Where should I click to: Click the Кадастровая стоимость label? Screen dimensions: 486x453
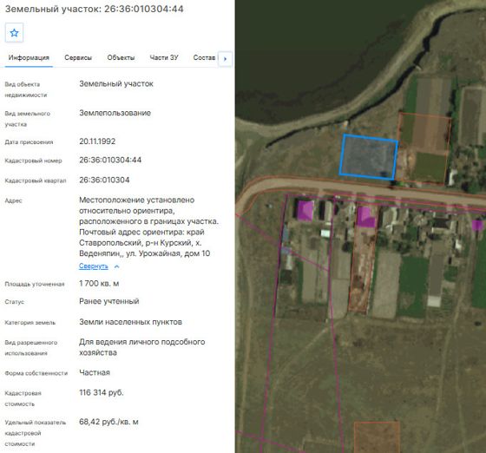[x=23, y=398]
